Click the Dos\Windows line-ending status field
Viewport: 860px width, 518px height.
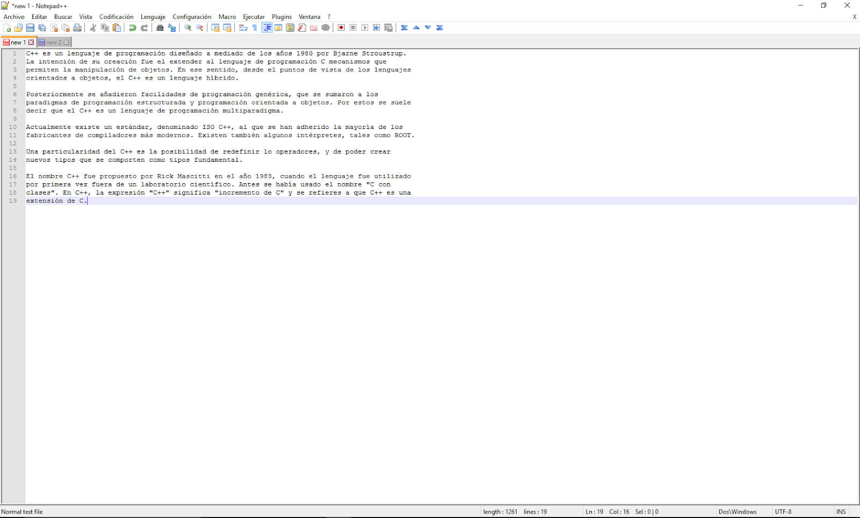(737, 512)
